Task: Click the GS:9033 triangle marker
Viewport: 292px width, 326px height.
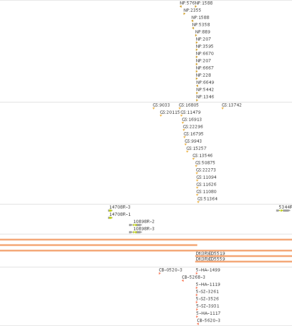Action: (x=154, y=108)
